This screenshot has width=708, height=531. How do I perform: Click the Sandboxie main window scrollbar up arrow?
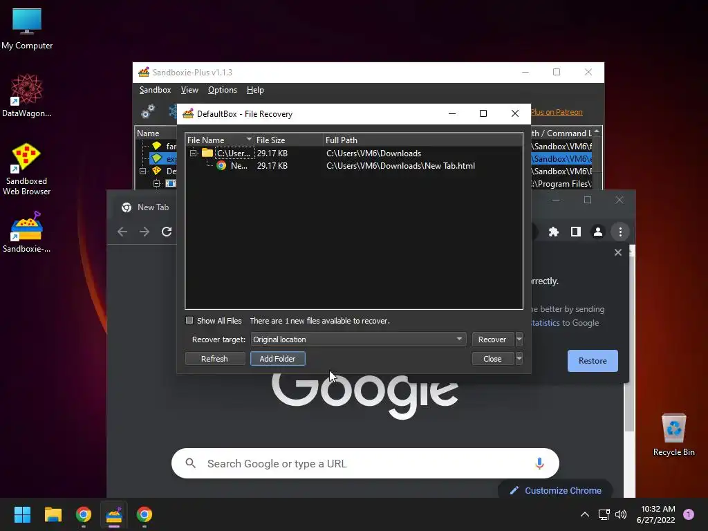pyautogui.click(x=597, y=131)
